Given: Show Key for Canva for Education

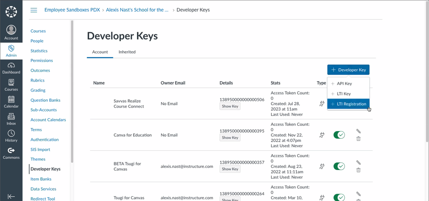Looking at the screenshot, I should [230, 137].
